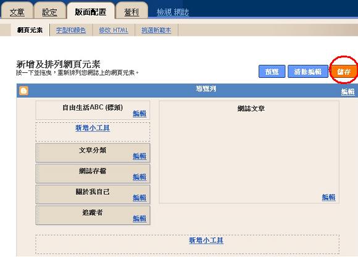The height and width of the screenshot is (257, 358).
Task: Click the sidebar 新增小工具 link
Action: (93, 128)
